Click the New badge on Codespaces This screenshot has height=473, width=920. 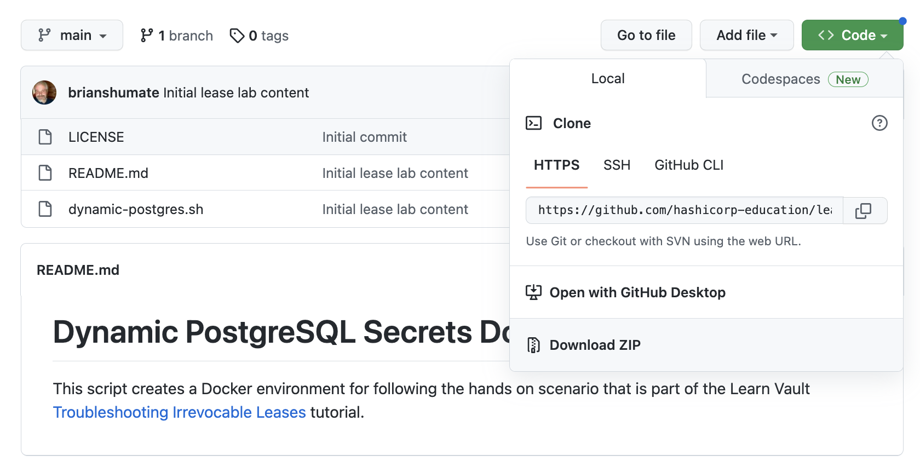pos(848,79)
